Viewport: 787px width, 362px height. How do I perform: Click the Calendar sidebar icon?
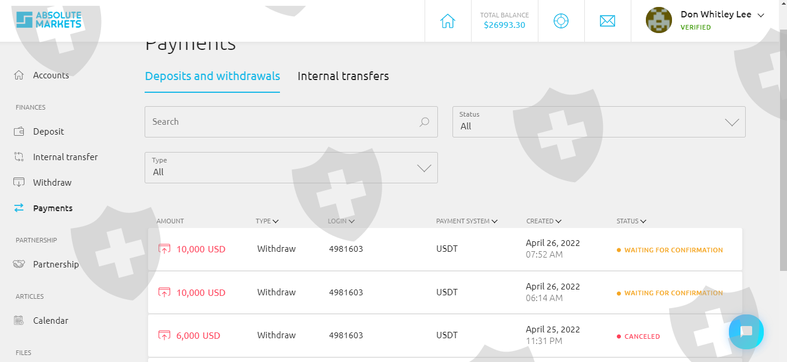19,320
